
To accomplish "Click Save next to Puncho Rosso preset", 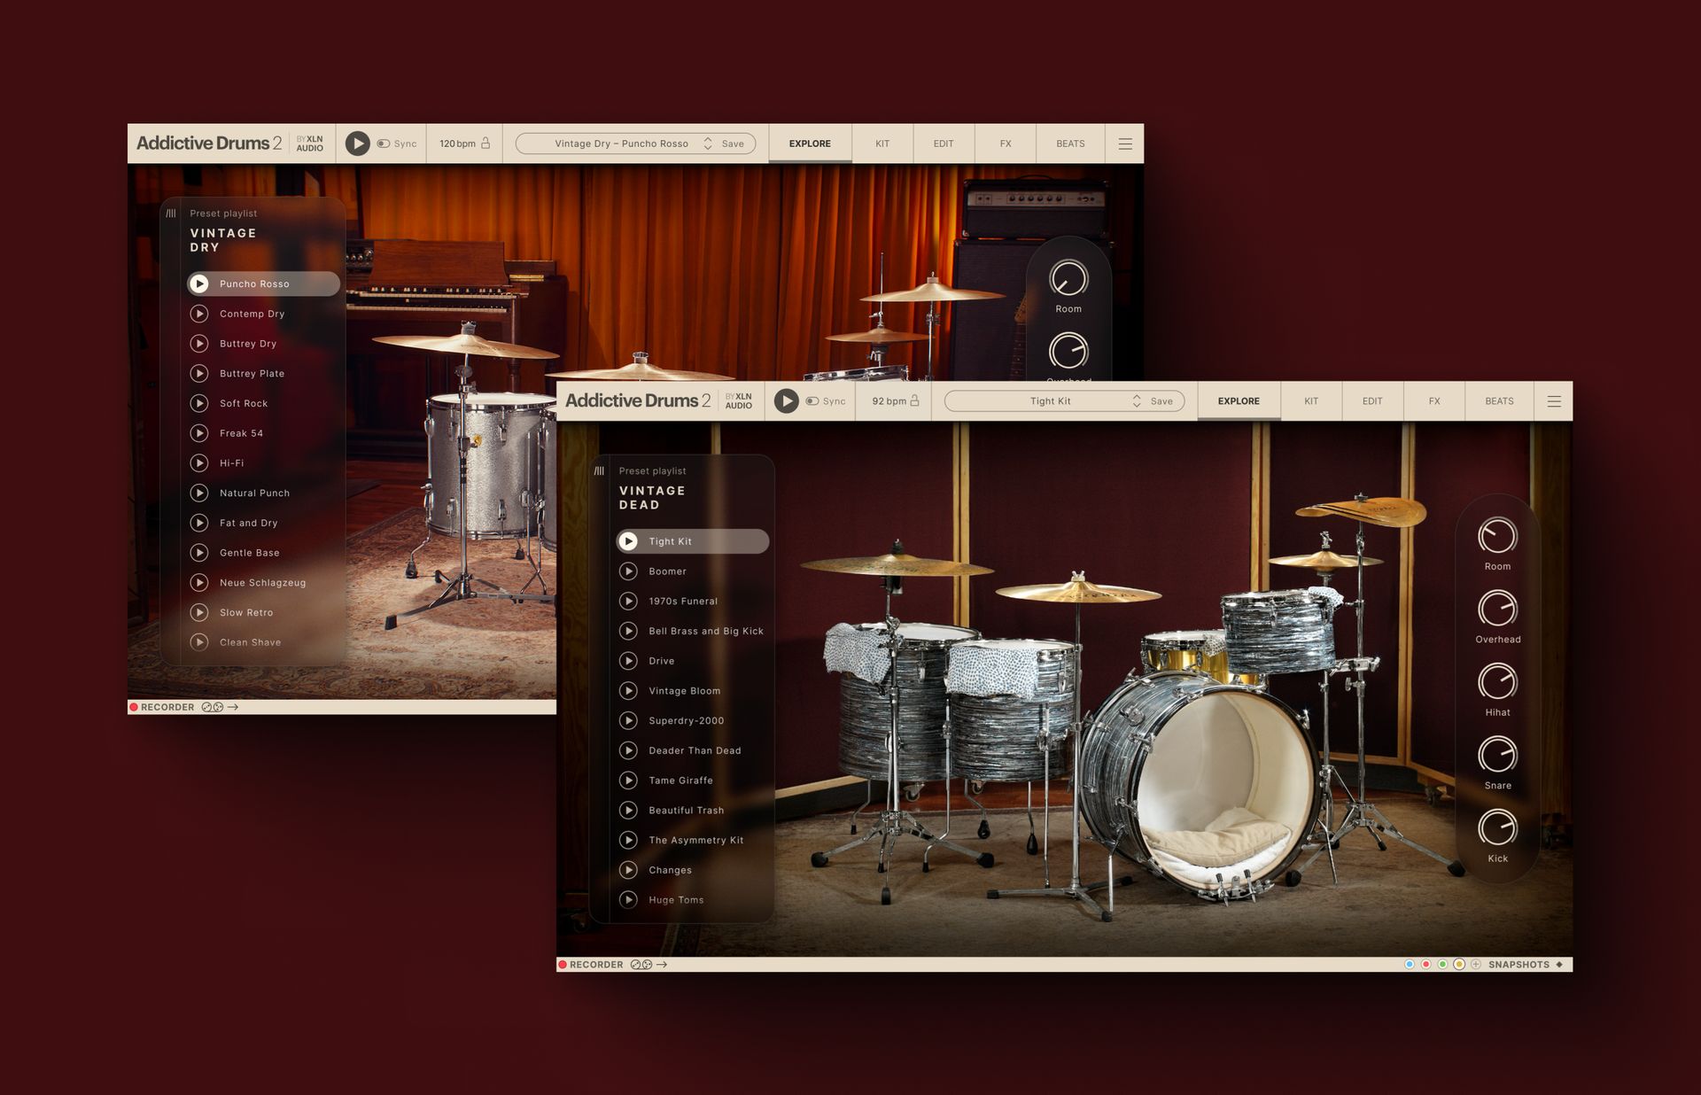I will 733,144.
